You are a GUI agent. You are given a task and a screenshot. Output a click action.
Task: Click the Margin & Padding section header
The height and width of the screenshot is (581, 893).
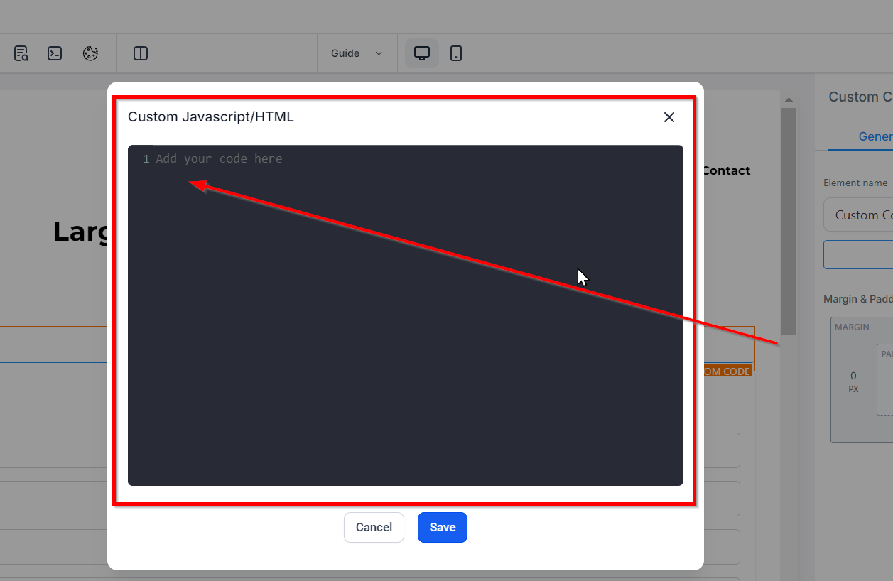pyautogui.click(x=857, y=299)
